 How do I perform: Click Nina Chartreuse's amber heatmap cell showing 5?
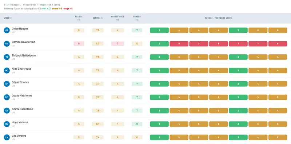(x=179, y=70)
